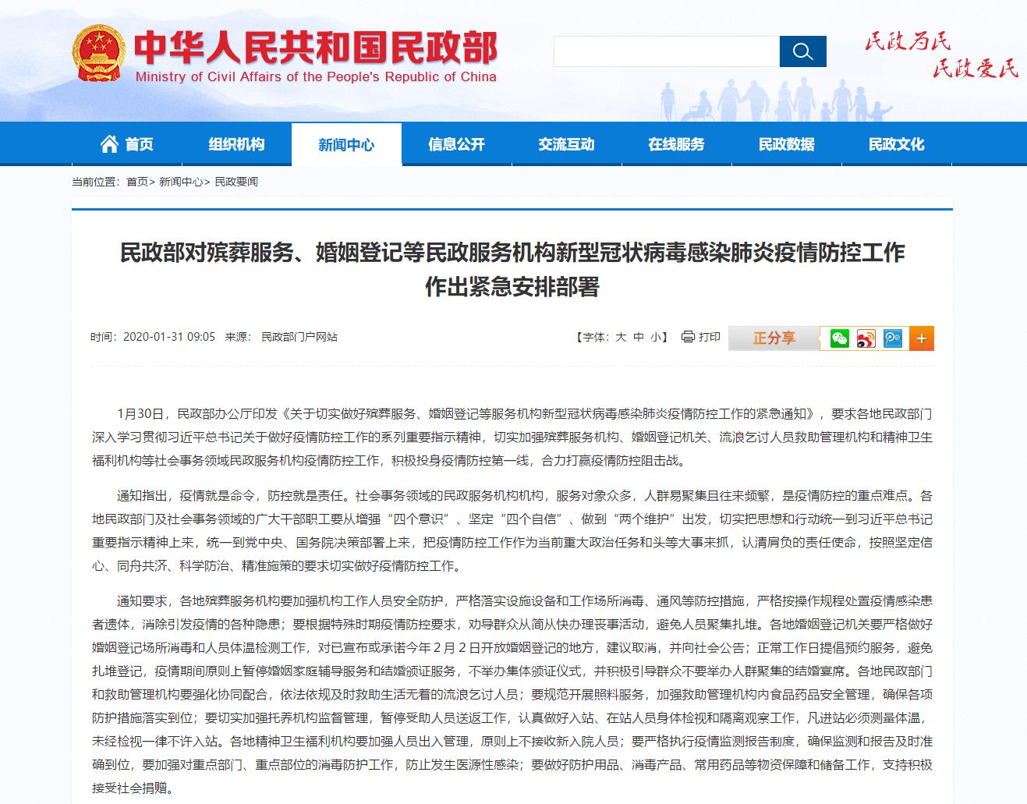Share article via WeChat icon
The image size is (1027, 804).
click(x=840, y=338)
